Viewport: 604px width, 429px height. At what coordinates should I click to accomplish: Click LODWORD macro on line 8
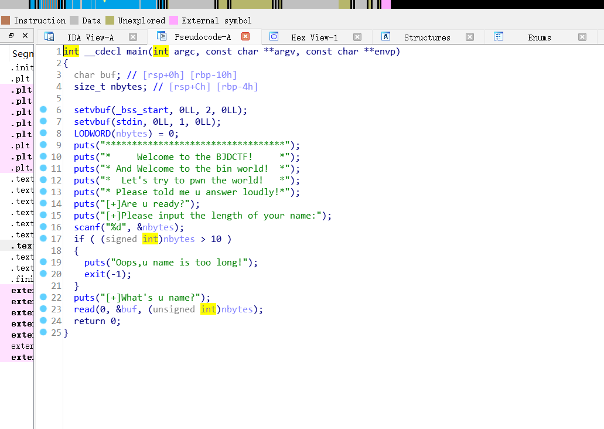92,134
